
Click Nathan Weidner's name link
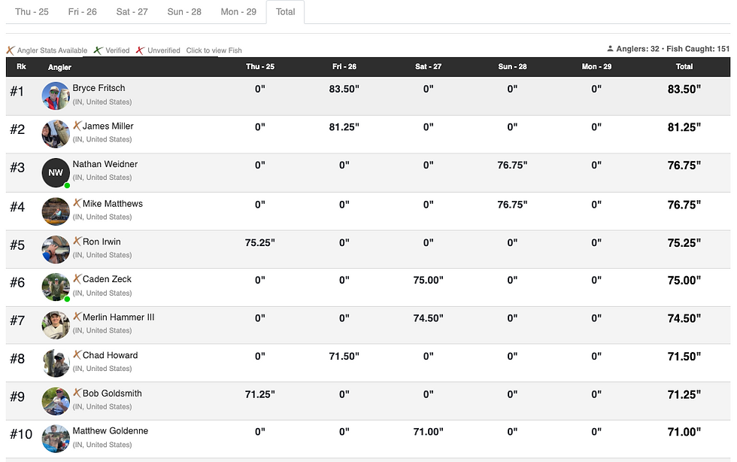point(105,164)
